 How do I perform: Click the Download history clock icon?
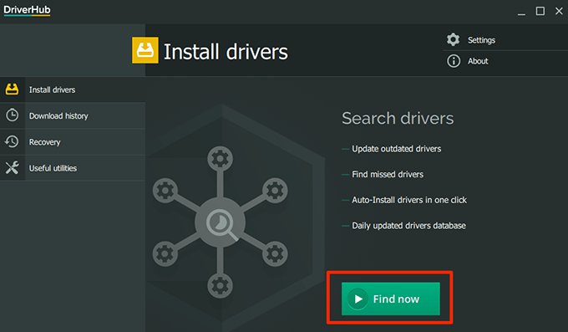(12, 115)
